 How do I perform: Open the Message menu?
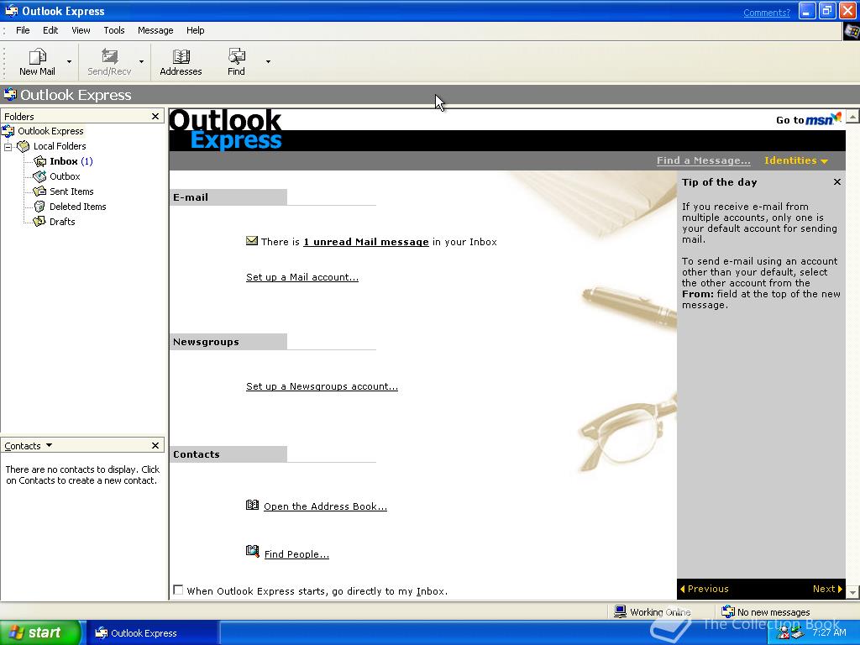point(155,30)
